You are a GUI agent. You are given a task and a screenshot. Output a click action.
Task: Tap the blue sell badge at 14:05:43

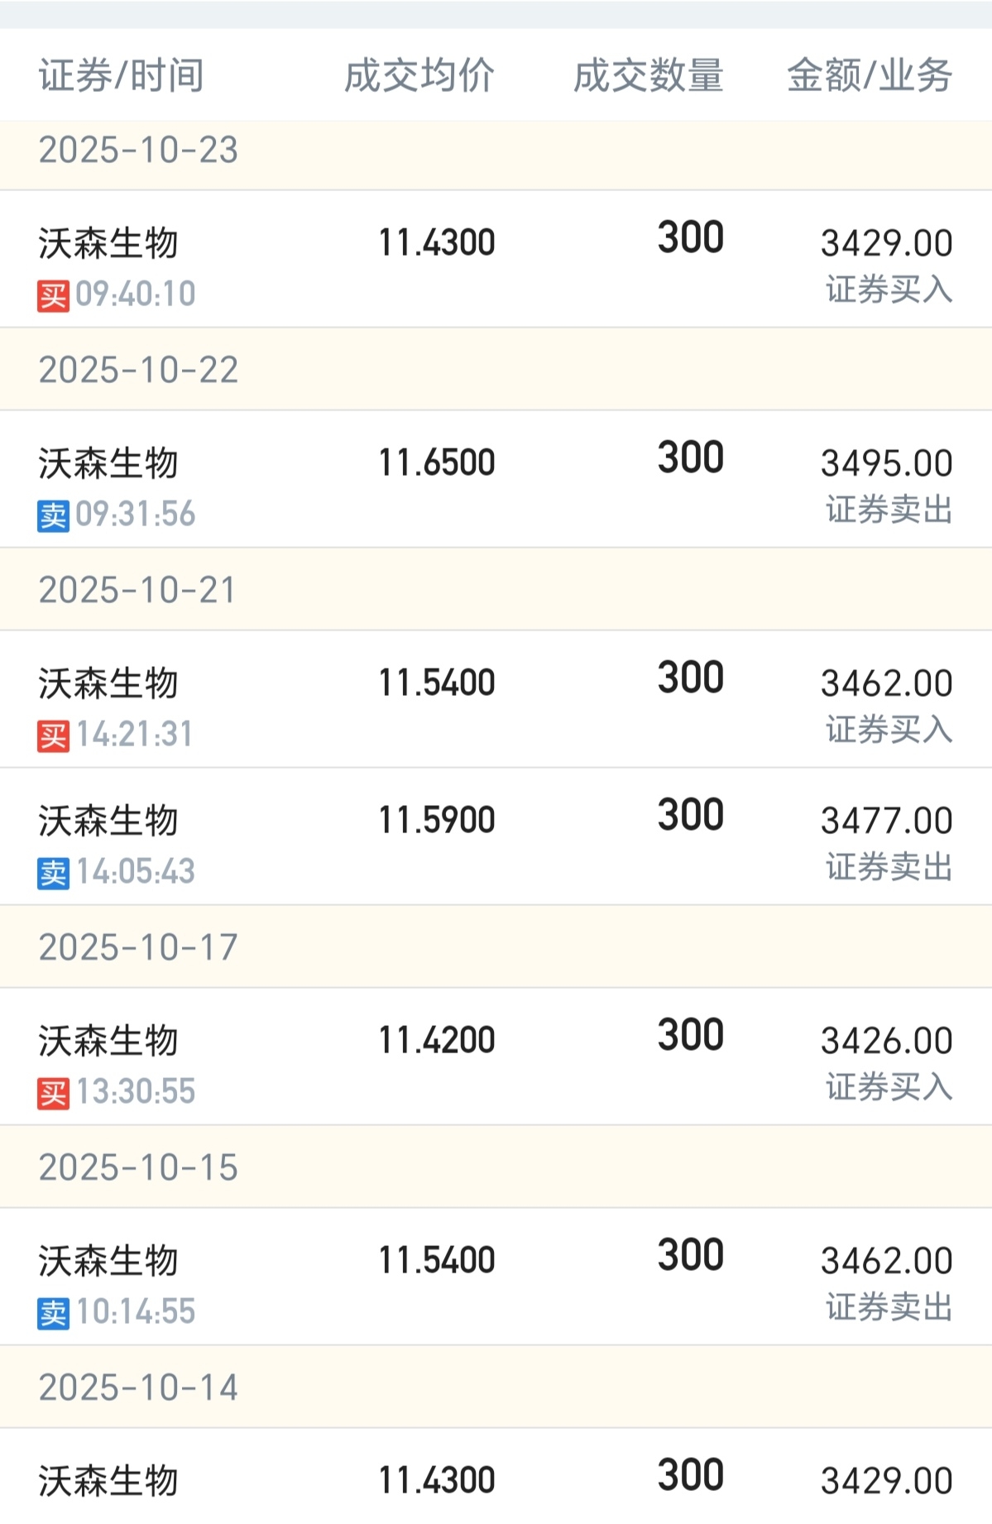click(53, 873)
